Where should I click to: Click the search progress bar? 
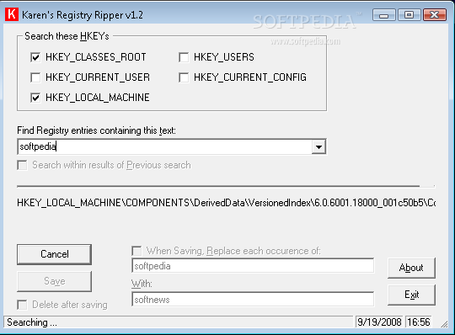click(226, 186)
